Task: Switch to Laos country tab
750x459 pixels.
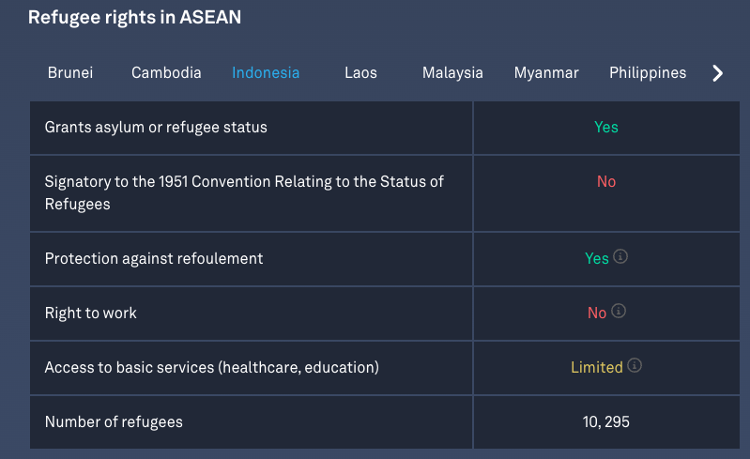Action: click(360, 72)
